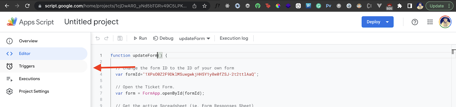Save the project with disk icon

pyautogui.click(x=120, y=38)
